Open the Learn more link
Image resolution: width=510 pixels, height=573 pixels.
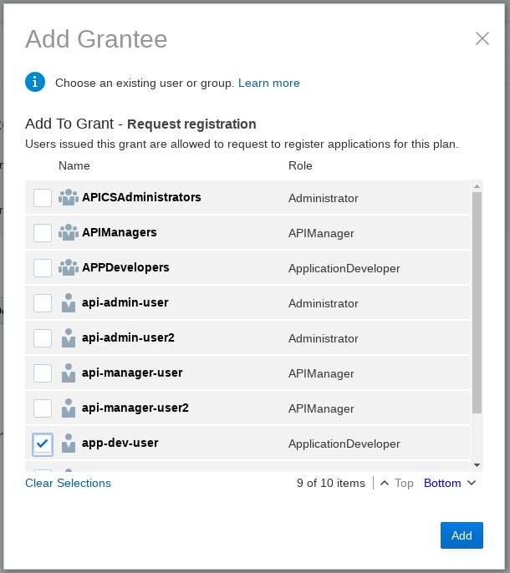pyautogui.click(x=268, y=83)
